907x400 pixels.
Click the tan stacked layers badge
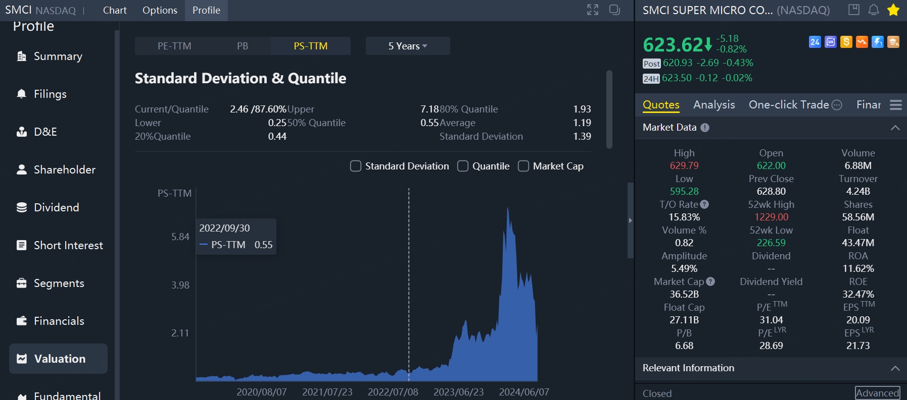pos(893,42)
